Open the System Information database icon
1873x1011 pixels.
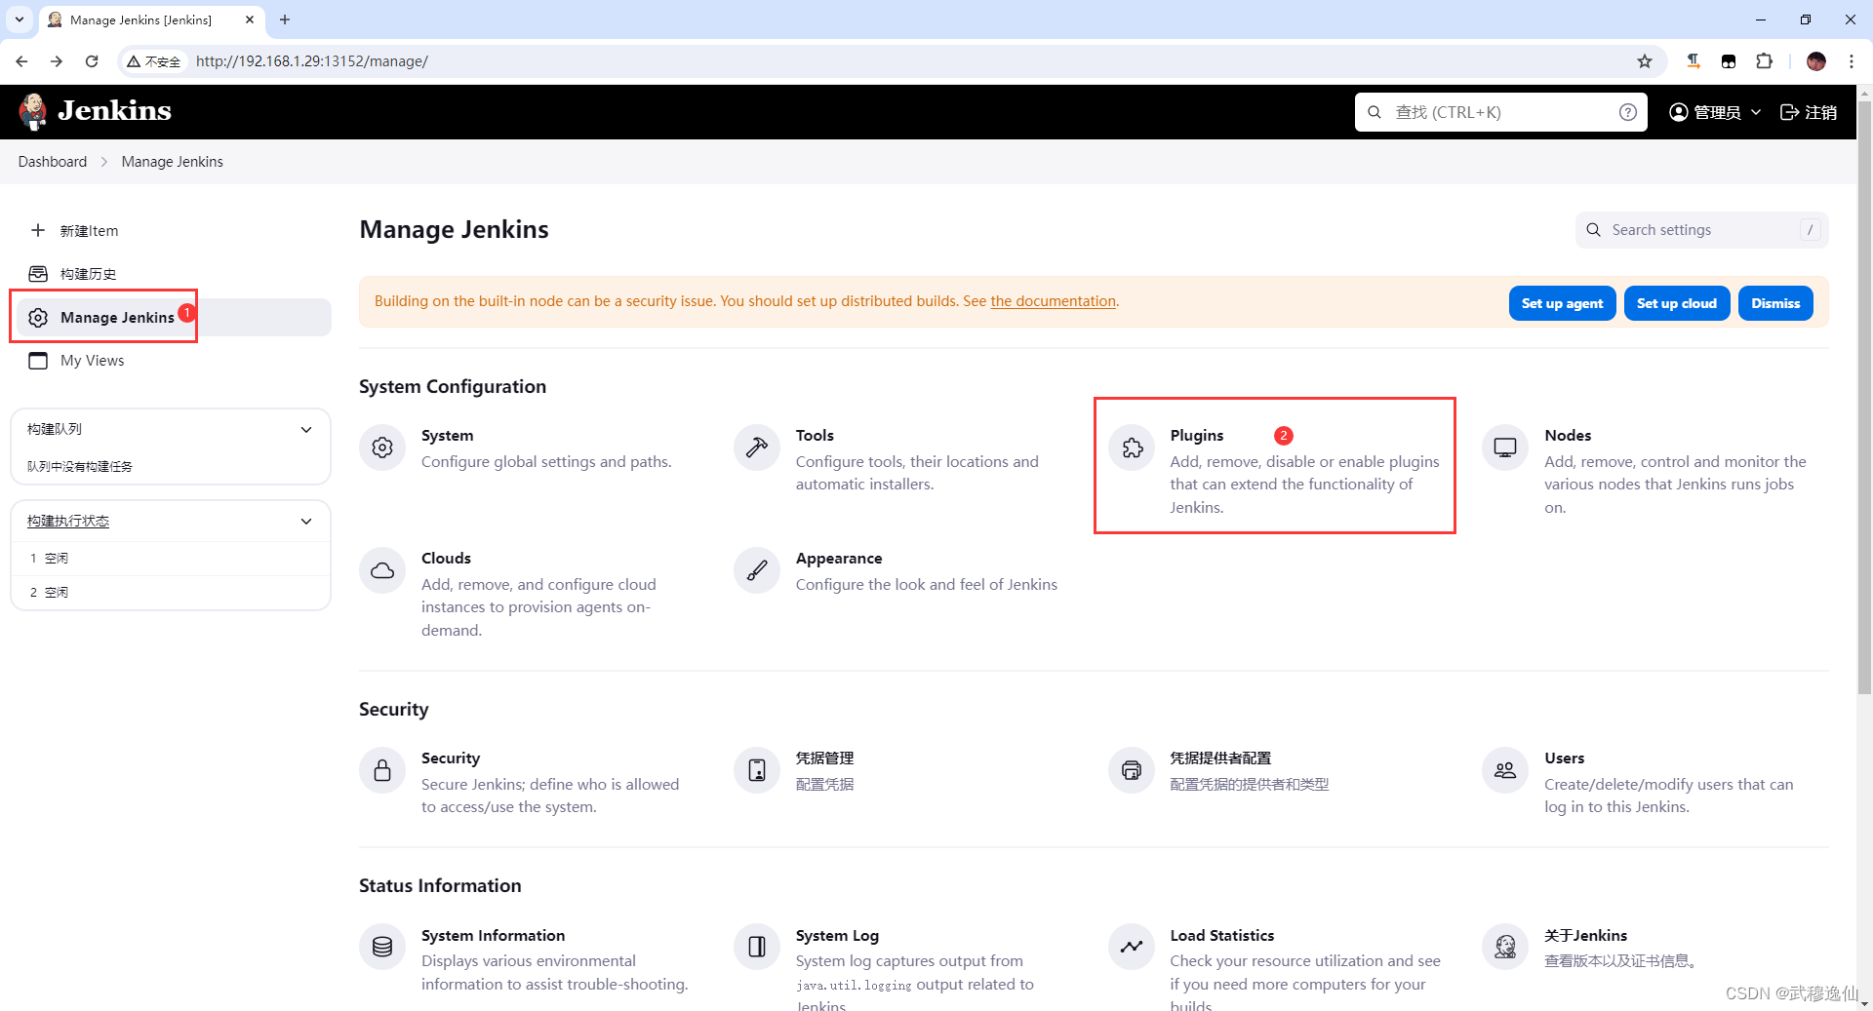[x=382, y=947]
